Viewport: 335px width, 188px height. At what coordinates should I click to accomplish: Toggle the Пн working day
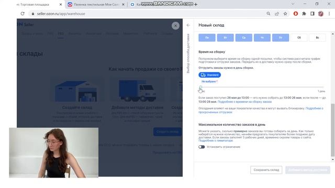point(207,38)
